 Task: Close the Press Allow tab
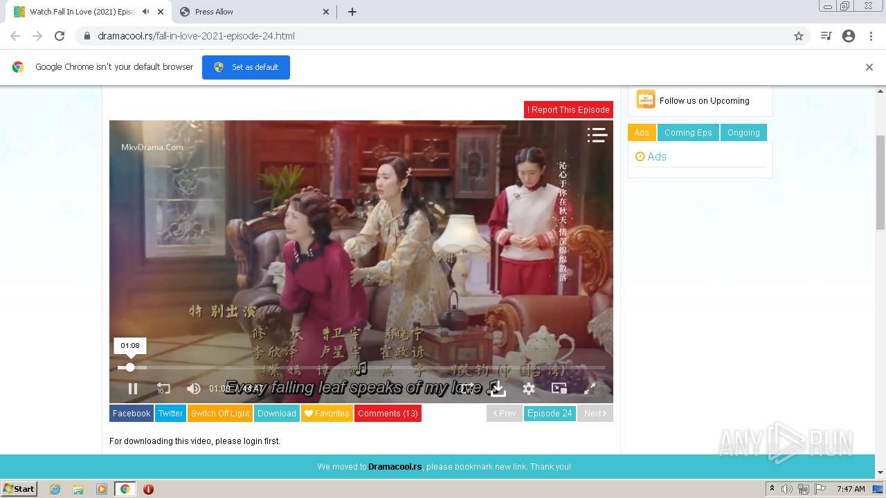(326, 12)
